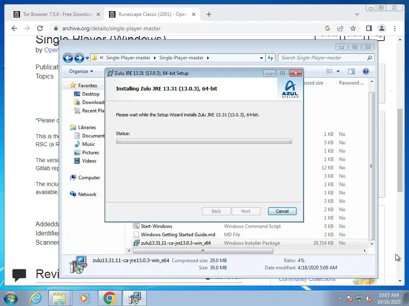Go forward in the Explorer window
This screenshot has width=409, height=306.
pyautogui.click(x=79, y=58)
